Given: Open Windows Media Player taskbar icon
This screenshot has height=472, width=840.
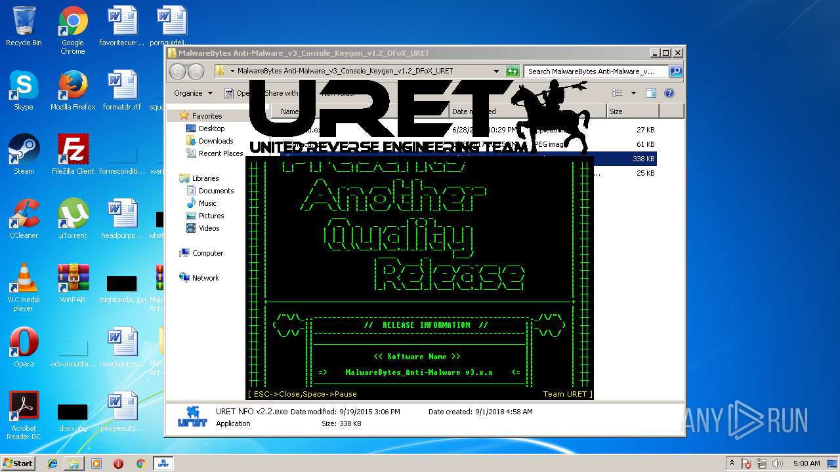Looking at the screenshot, I should pyautogui.click(x=96, y=463).
